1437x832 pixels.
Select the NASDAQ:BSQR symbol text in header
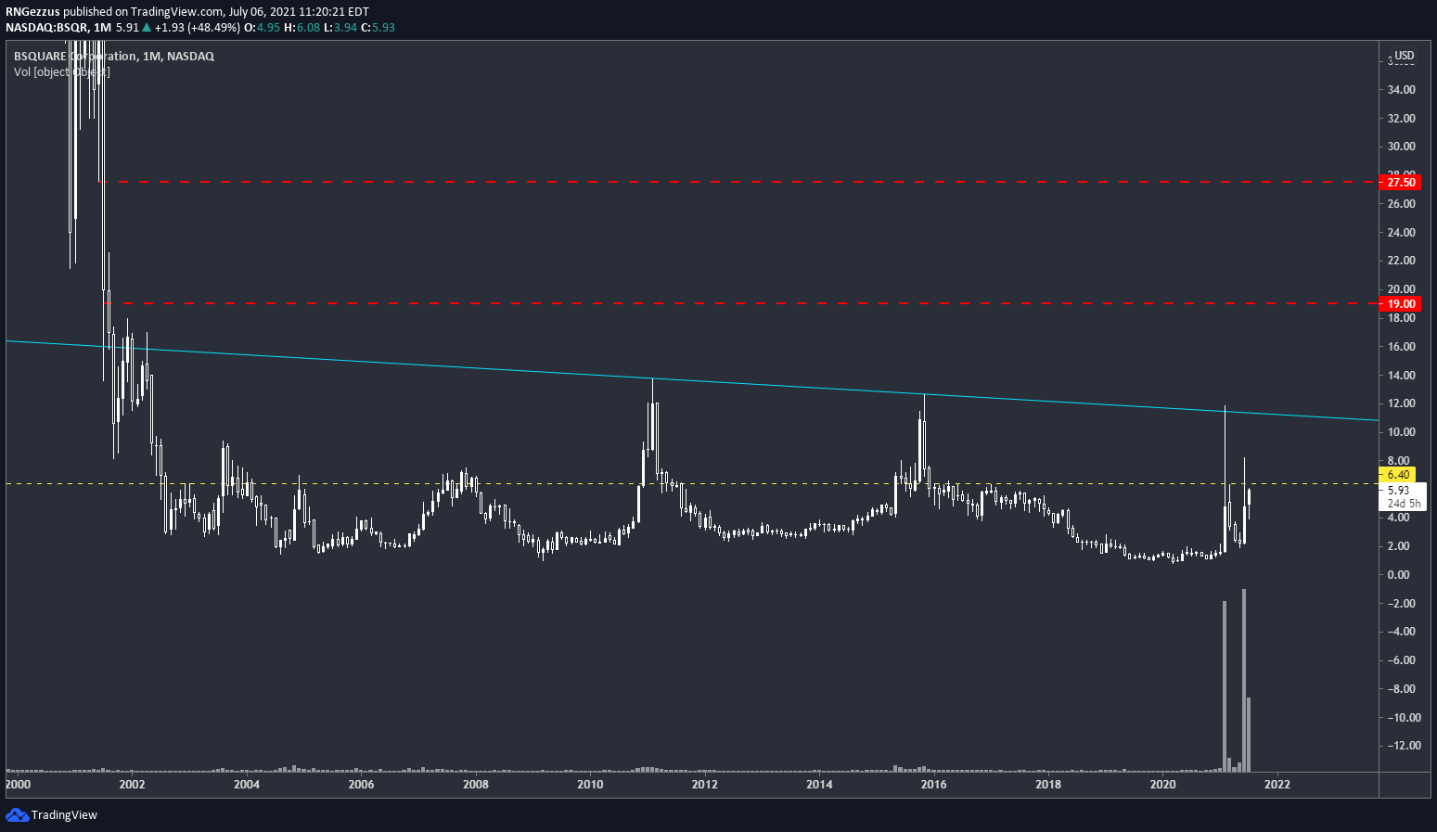point(45,28)
